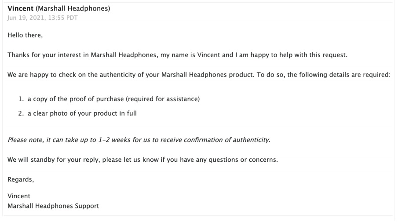Click the italic 'Please note' line
This screenshot has width=398, height=222.
point(139,140)
